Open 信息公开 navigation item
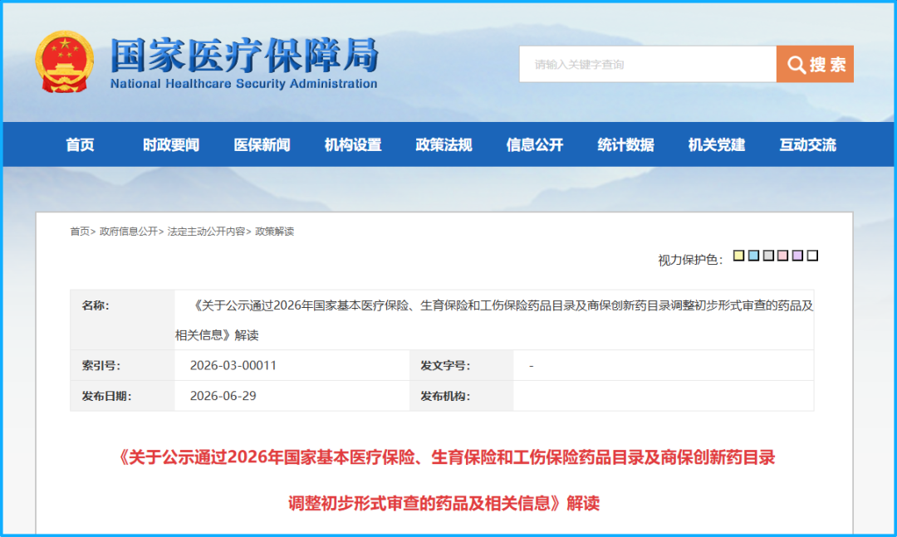 coord(535,144)
